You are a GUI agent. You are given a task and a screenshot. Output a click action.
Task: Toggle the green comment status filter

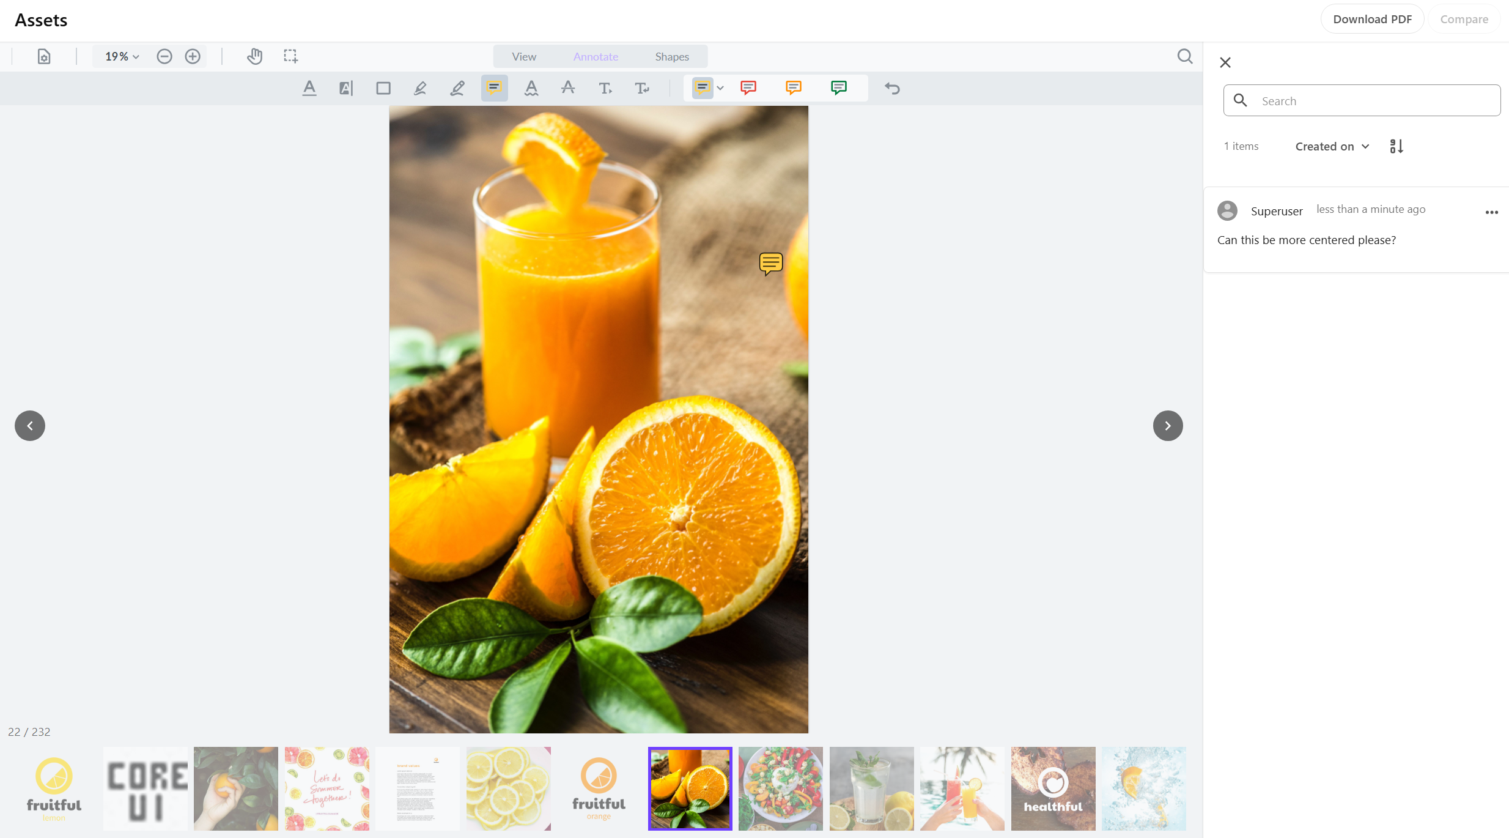(x=838, y=87)
